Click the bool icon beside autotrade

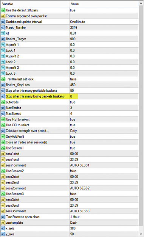3,102
